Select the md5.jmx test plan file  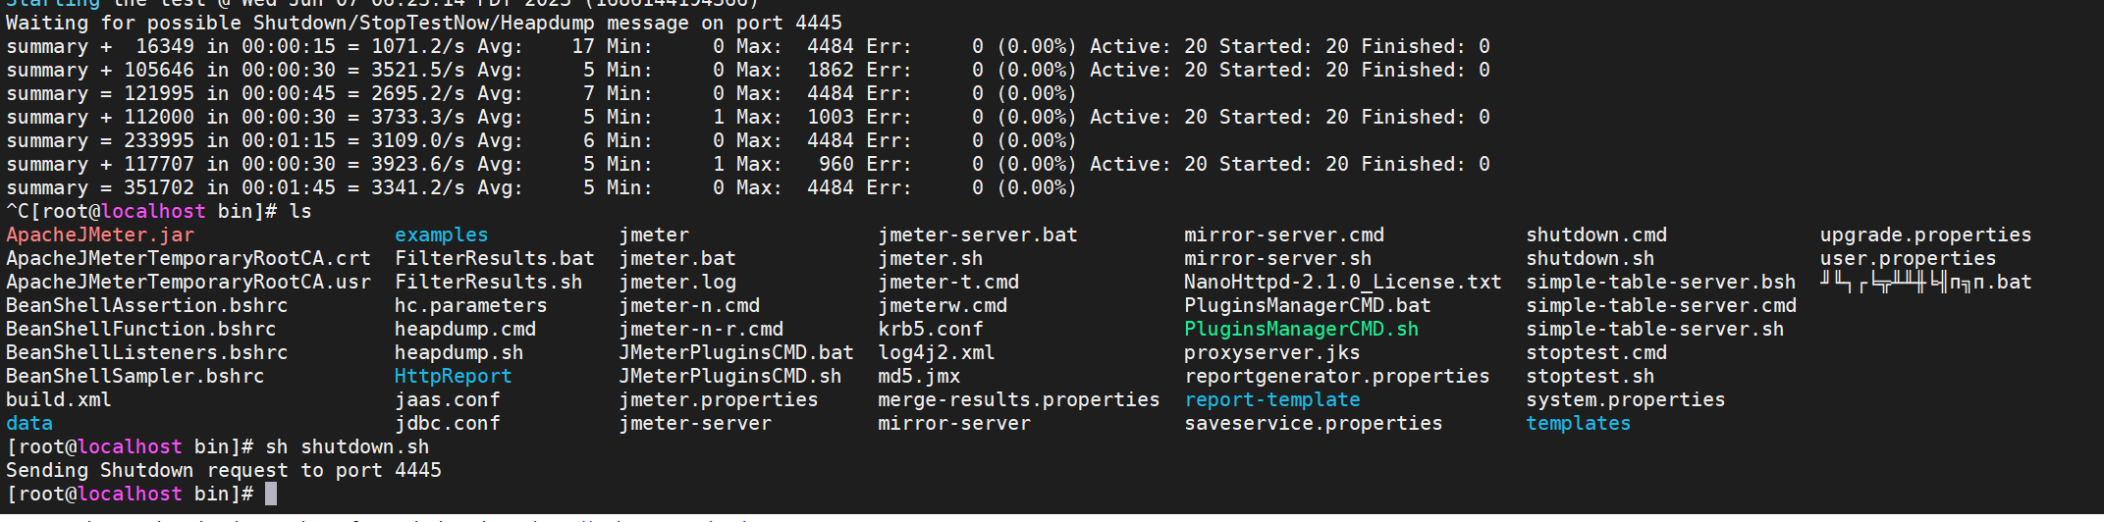(919, 376)
